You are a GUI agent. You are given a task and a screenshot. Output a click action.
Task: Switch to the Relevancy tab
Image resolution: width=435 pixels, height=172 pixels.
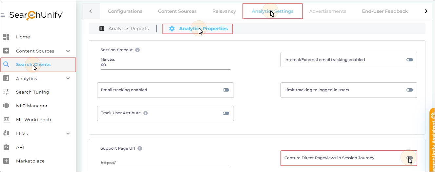tap(224, 11)
